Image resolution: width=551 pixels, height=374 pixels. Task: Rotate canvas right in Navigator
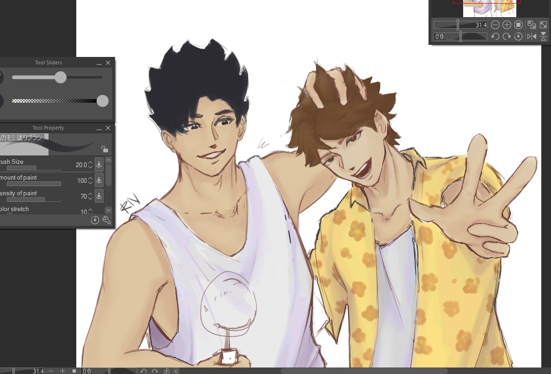point(507,36)
